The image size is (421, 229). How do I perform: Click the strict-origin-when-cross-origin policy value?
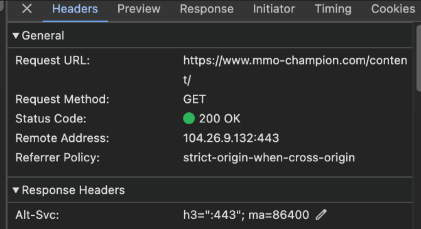[x=269, y=157]
